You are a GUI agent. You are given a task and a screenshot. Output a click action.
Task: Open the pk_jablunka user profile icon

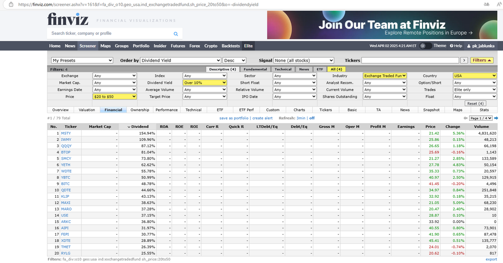[469, 46]
